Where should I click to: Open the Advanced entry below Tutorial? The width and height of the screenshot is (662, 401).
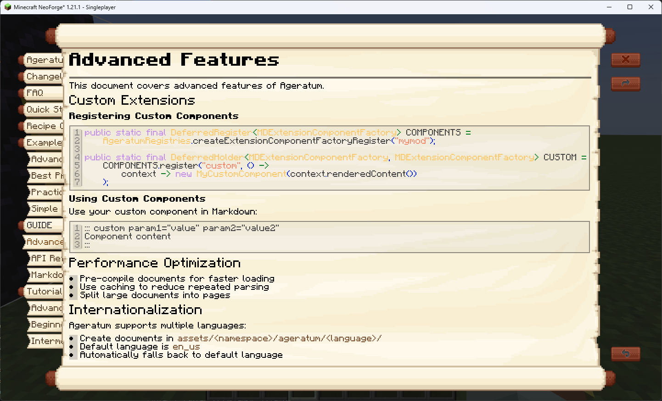[x=45, y=308]
